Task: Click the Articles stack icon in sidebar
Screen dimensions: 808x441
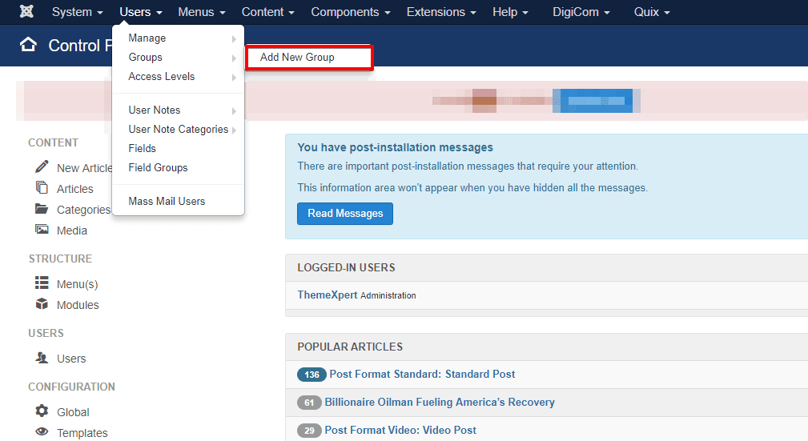Action: 42,187
